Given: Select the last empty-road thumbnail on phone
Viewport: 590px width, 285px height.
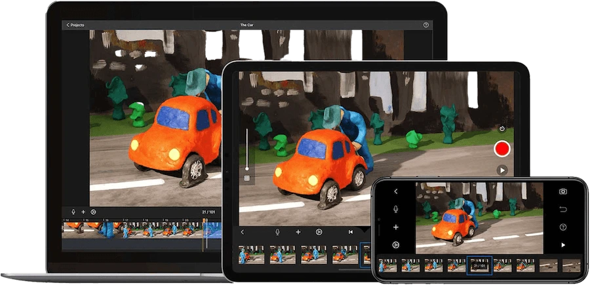Looking at the screenshot, I should point(572,265).
